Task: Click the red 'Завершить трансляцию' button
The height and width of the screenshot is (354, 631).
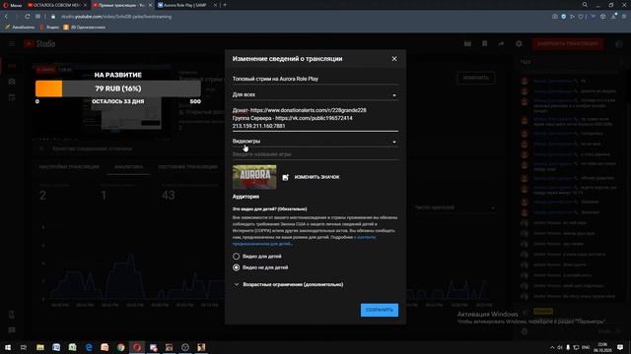Action: coord(568,43)
